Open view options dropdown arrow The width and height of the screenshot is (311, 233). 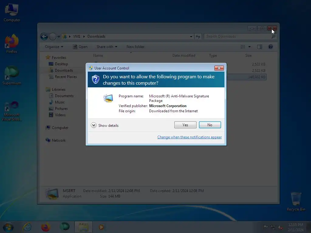(x=250, y=47)
